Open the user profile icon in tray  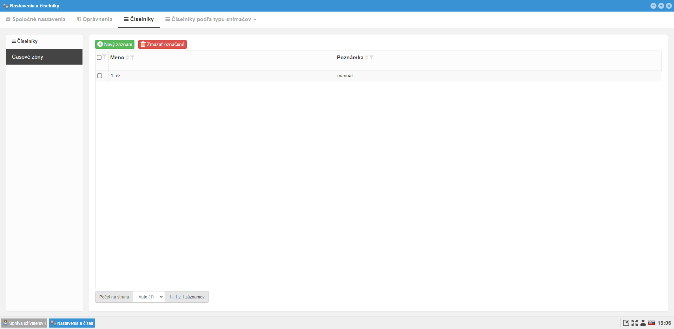coord(643,323)
